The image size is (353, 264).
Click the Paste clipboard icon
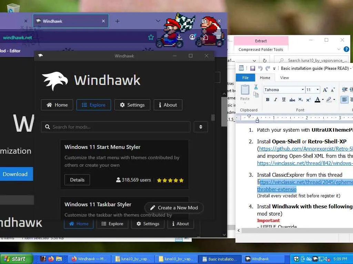click(x=245, y=90)
